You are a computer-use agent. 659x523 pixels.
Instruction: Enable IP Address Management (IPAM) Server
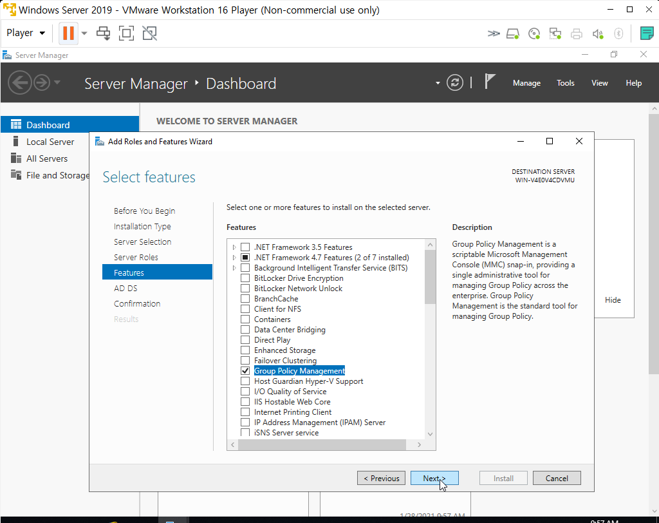point(245,423)
